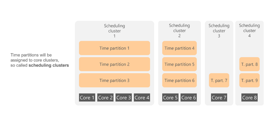The width and height of the screenshot is (277, 120).
Task: Click the Core 3 block
Action: click(124, 98)
